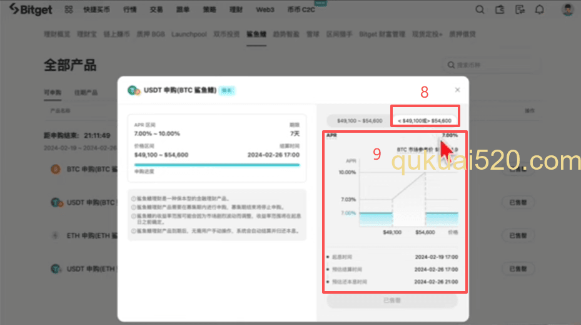This screenshot has width=581, height=325.
Task: Open 理财 menu
Action: point(236,9)
